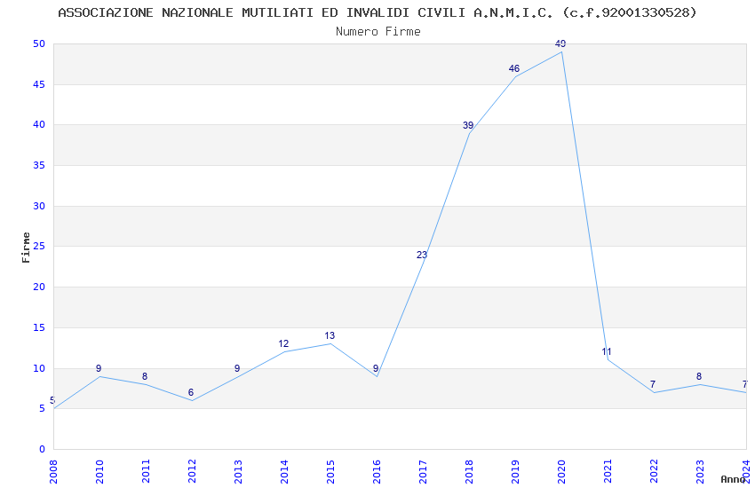Click the data label 8 above 2011

click(145, 376)
